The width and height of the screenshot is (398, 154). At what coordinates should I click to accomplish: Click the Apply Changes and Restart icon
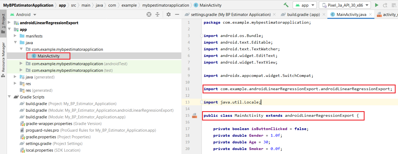[x=385, y=5]
